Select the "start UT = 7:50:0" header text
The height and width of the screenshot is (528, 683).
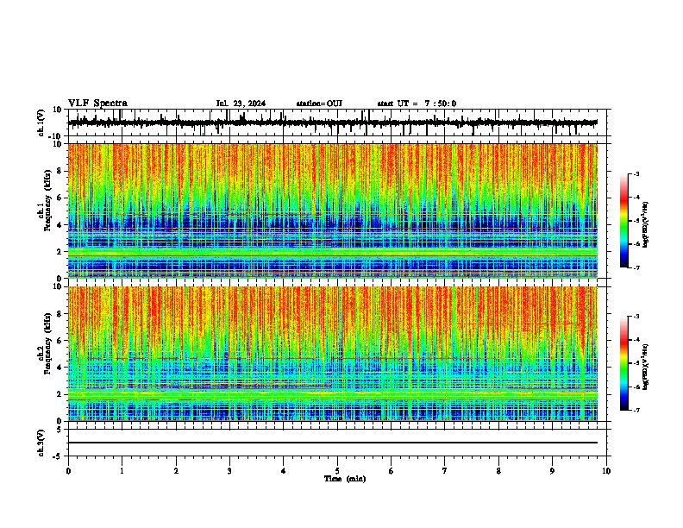(417, 104)
